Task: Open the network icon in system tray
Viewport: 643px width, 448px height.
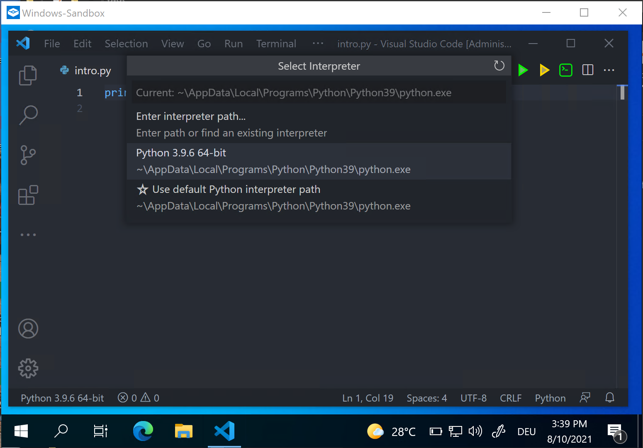Action: [x=455, y=431]
